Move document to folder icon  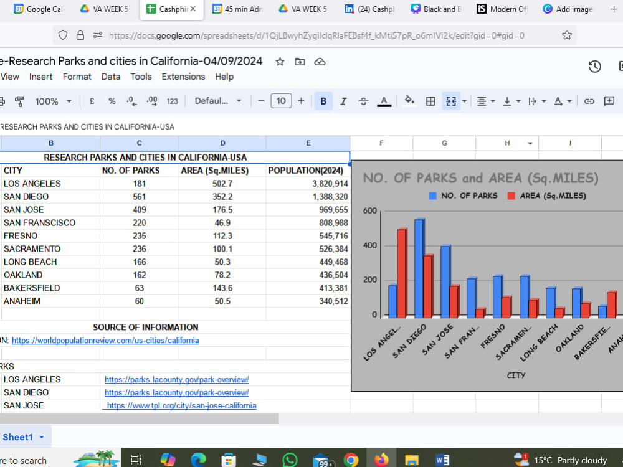[300, 62]
